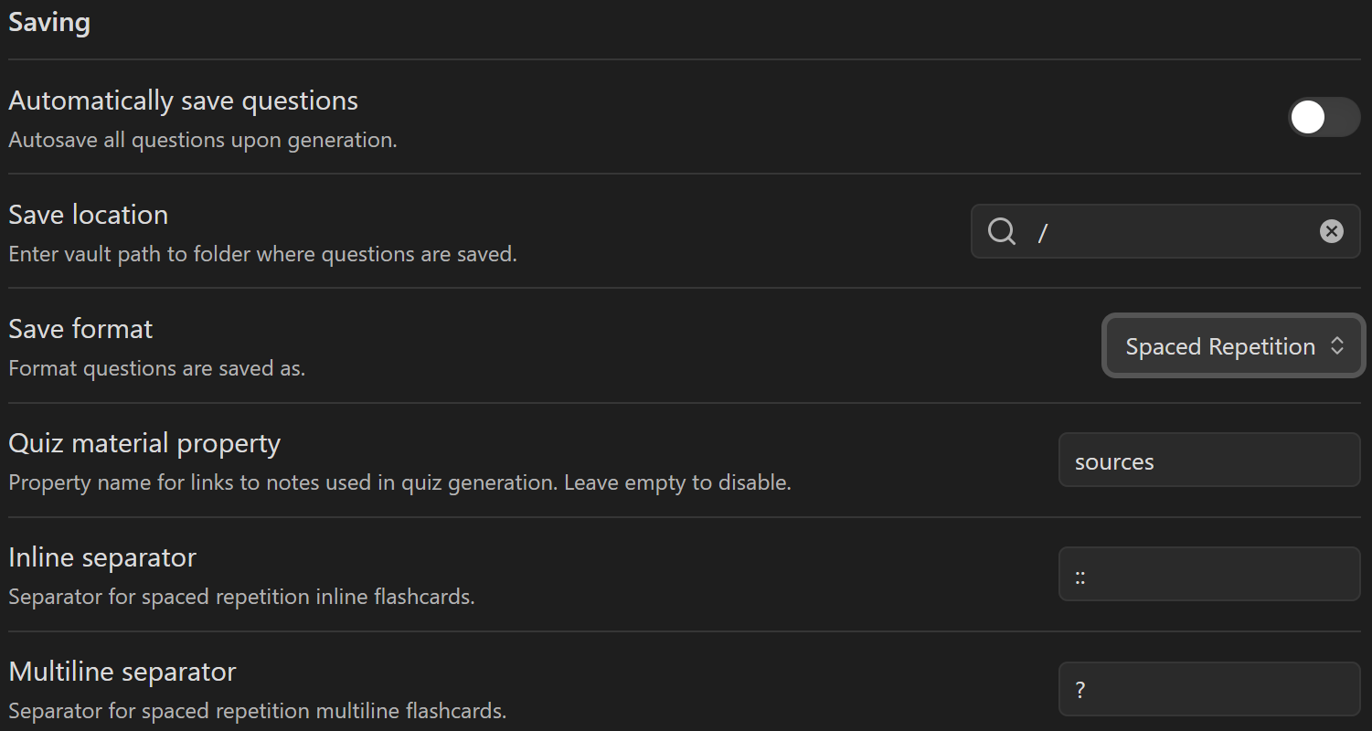Click the Save location setting label

pos(89,215)
